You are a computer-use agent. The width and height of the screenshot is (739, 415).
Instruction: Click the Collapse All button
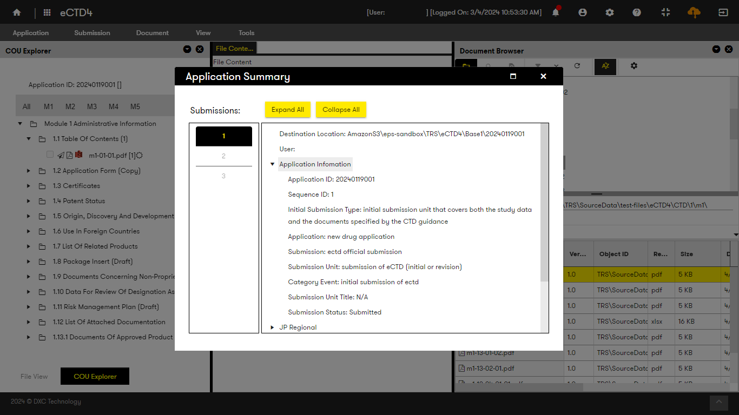point(341,110)
